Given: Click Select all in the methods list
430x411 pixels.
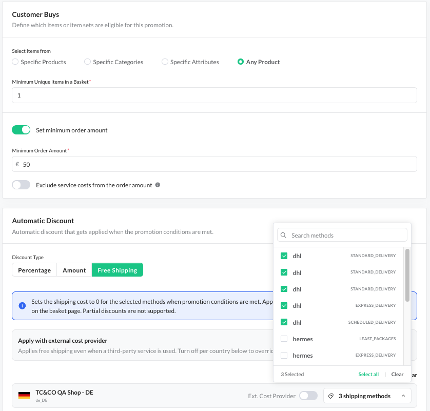Looking at the screenshot, I should point(368,374).
